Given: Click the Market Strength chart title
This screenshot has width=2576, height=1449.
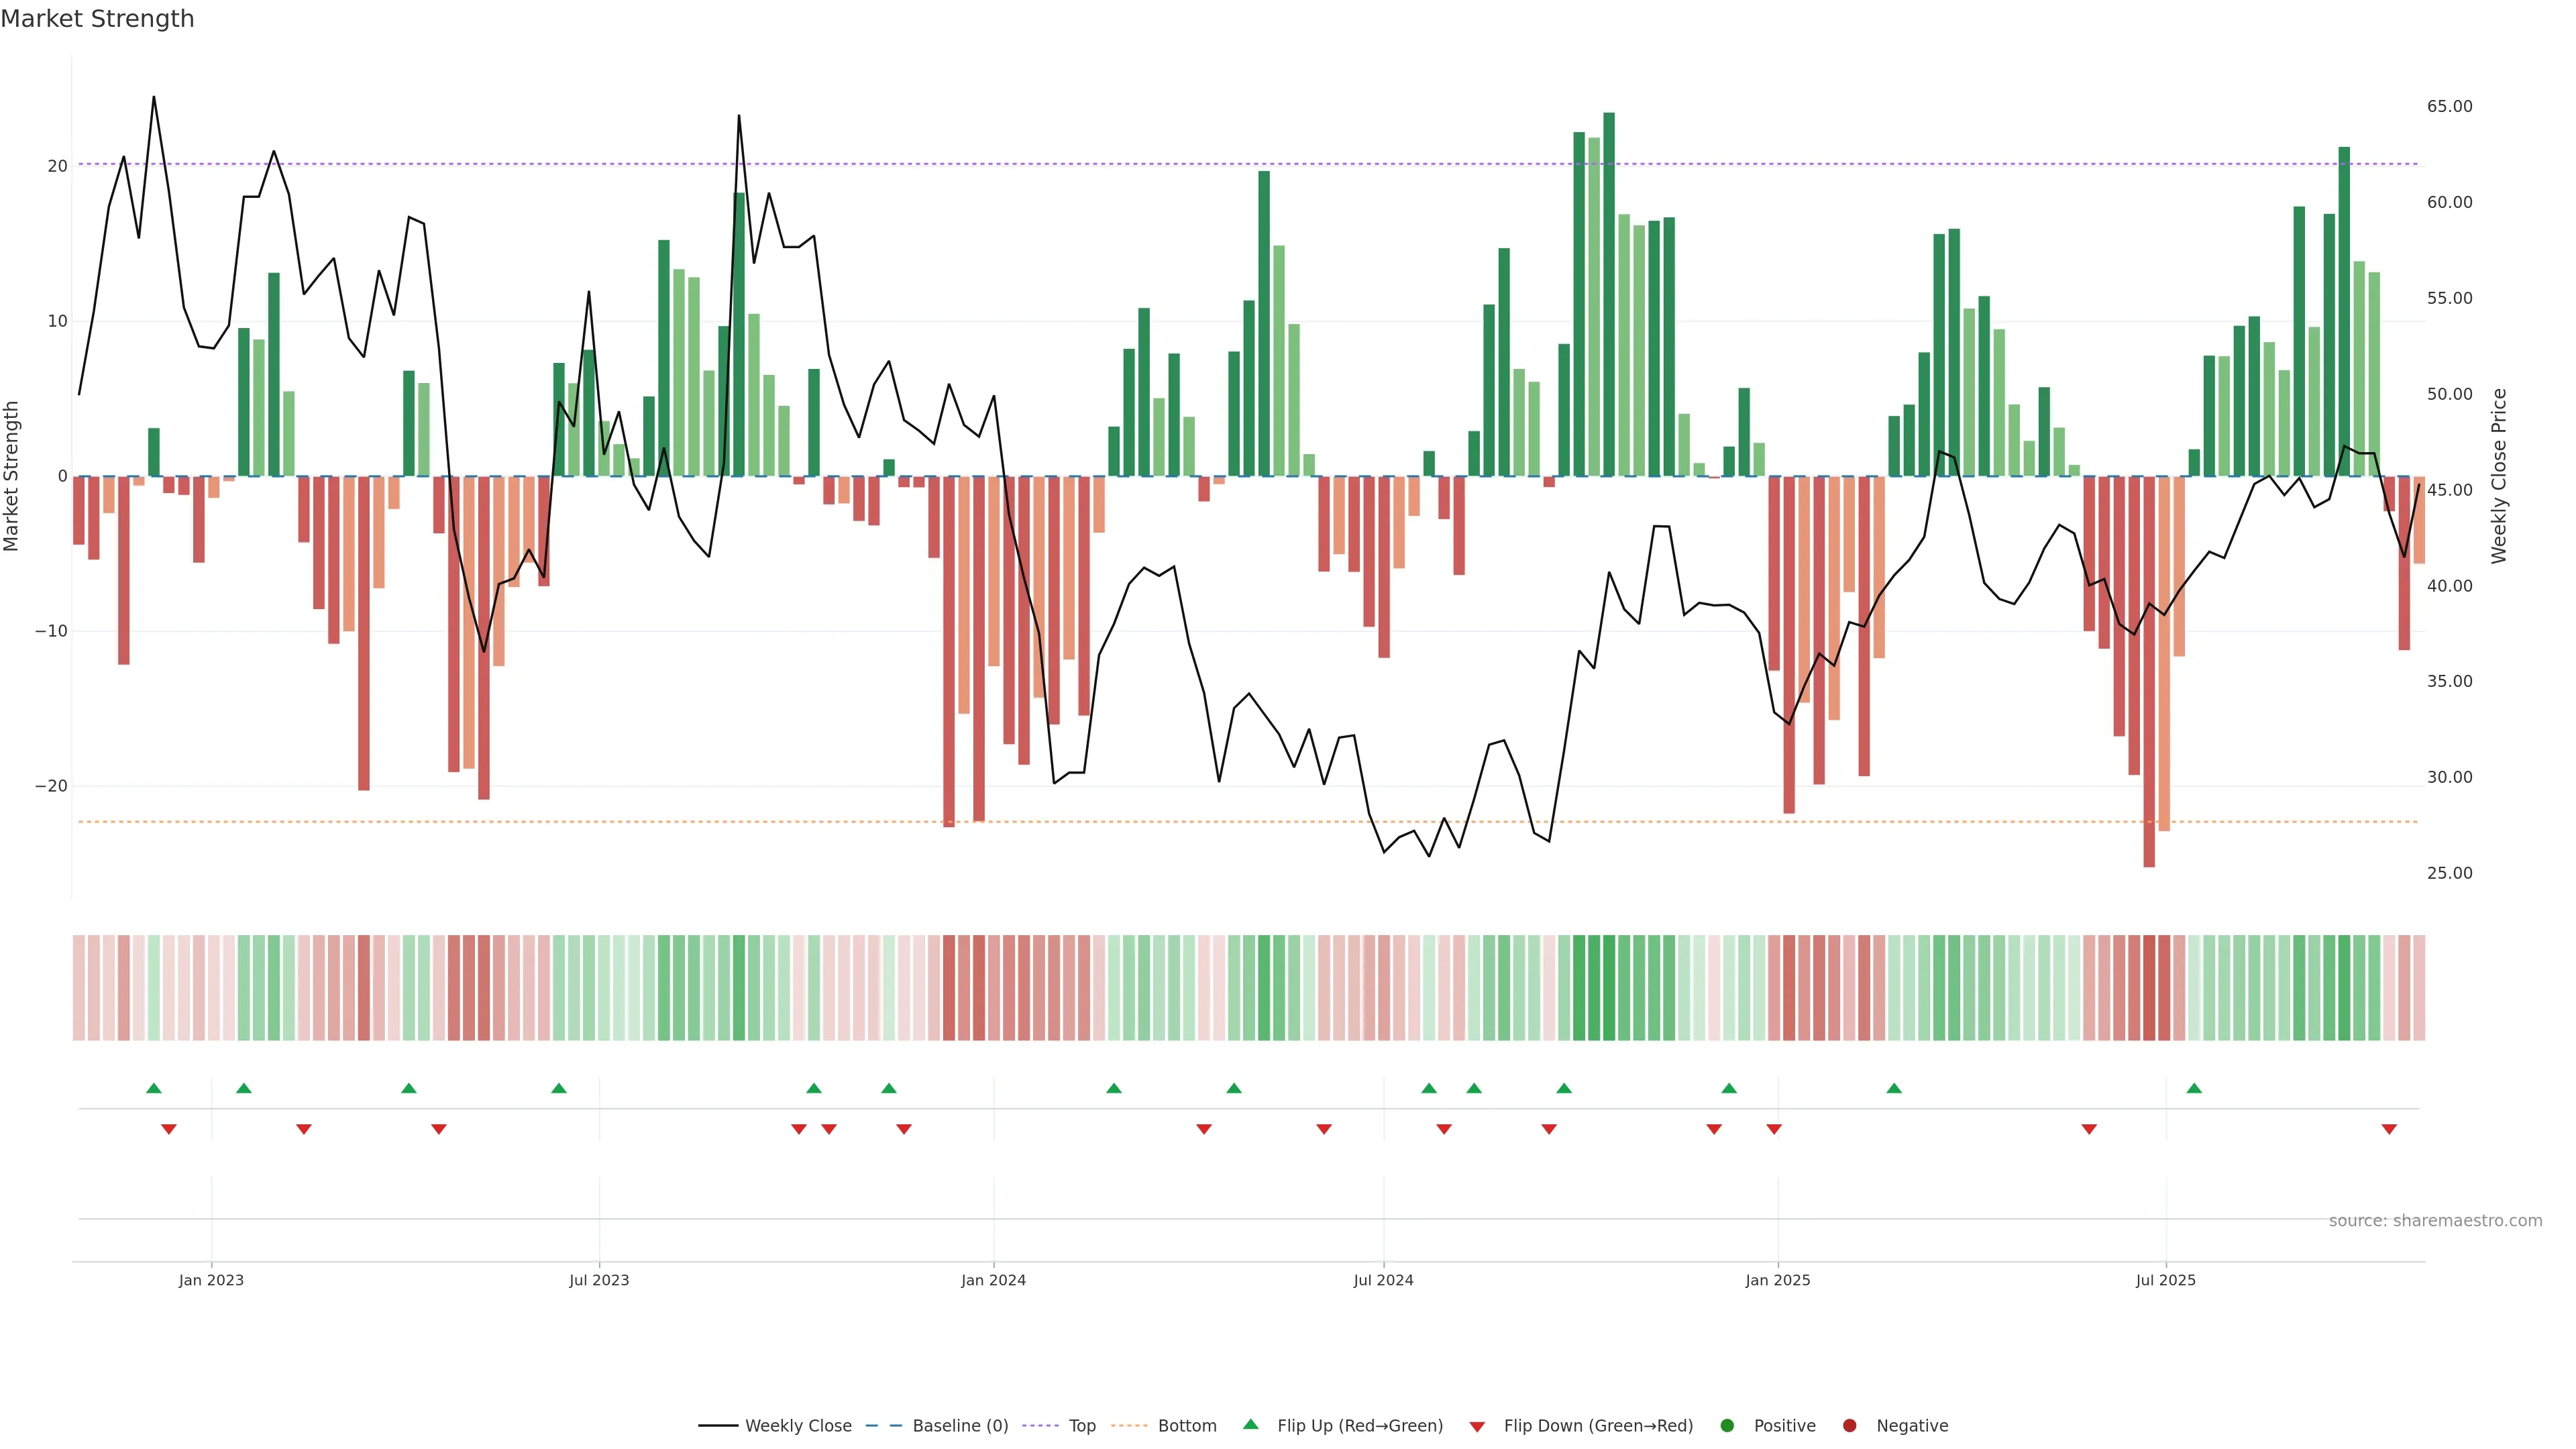Looking at the screenshot, I should coord(97,19).
